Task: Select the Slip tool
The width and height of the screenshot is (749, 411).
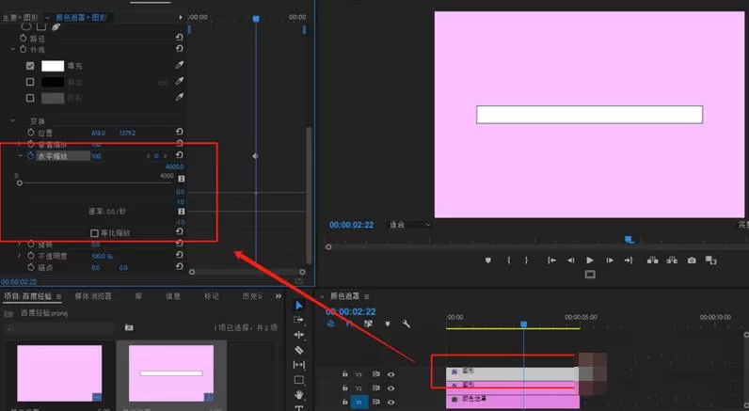Action: point(299,365)
